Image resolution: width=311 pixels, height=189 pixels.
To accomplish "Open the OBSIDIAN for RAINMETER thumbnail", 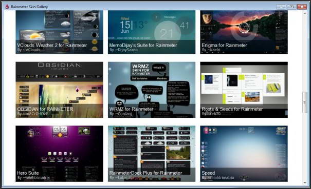I will [59, 90].
